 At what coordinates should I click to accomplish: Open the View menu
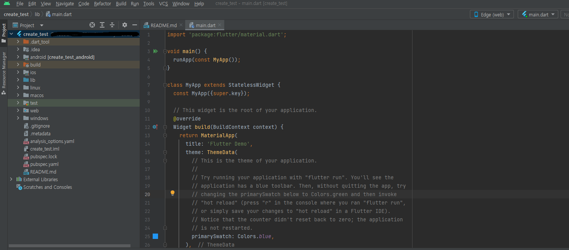point(46,3)
